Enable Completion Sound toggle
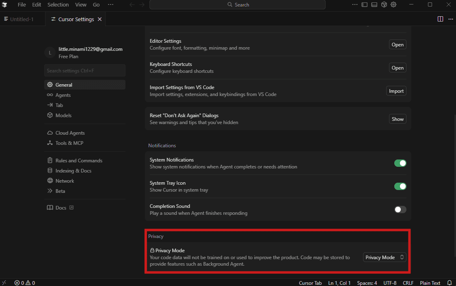456x286 pixels. (400, 210)
